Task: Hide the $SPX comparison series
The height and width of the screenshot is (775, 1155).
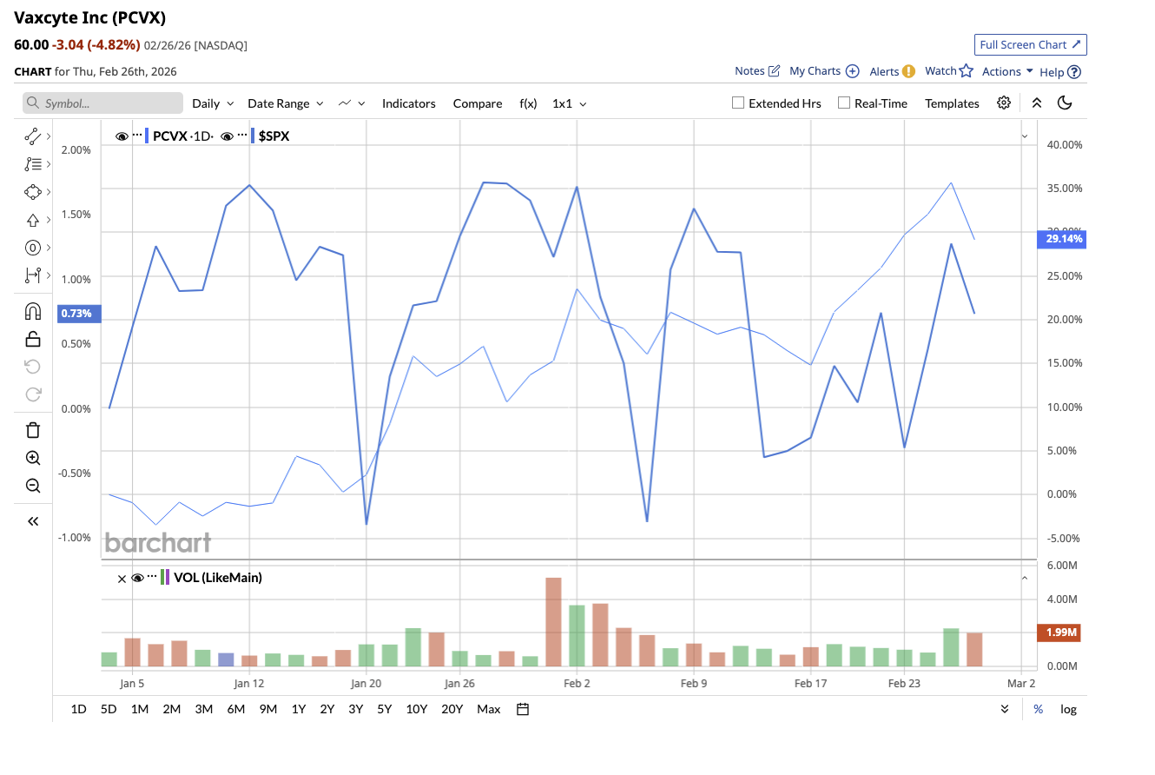Action: (227, 136)
